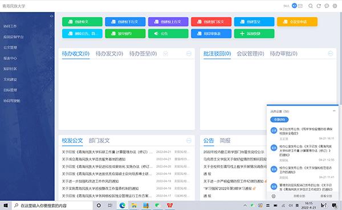The image size is (342, 210).
Task: Click the 54人 online users count
Action: tap(286, 6)
